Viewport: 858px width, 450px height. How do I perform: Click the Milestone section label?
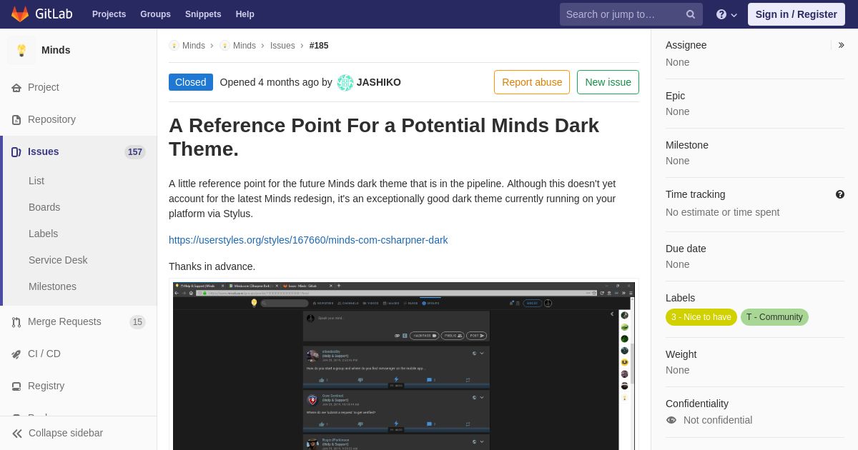tap(687, 145)
